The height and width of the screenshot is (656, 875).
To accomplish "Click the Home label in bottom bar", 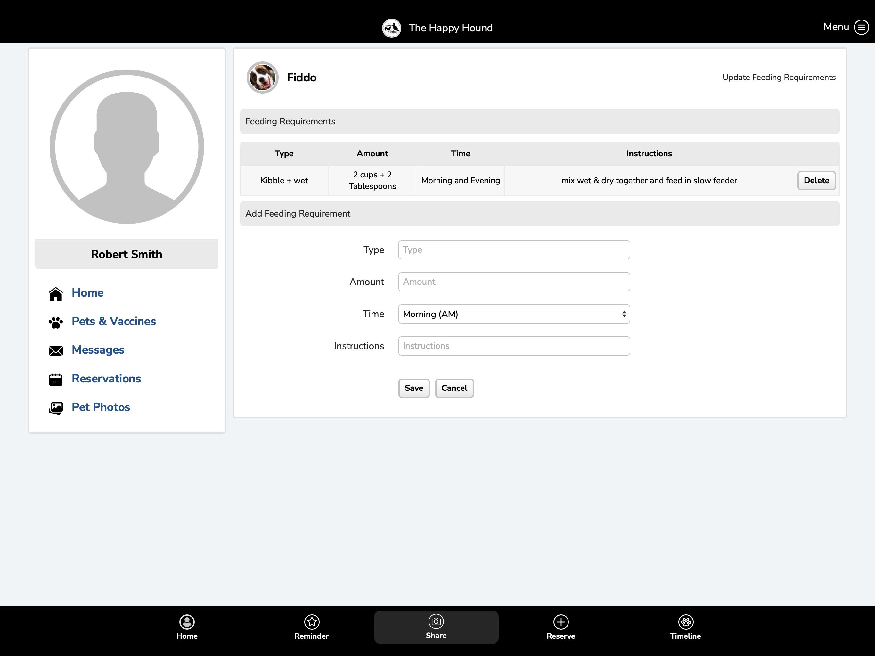I will (187, 636).
